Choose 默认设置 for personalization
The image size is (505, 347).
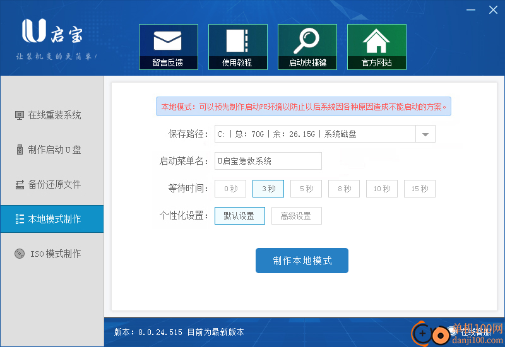pyautogui.click(x=240, y=216)
